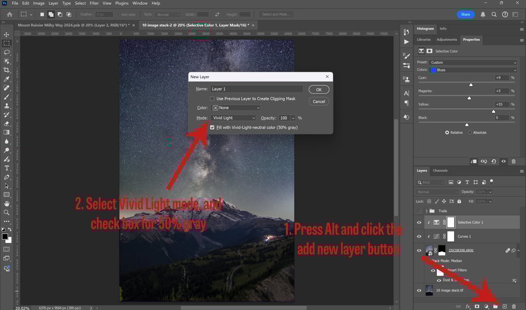Screen dimensions: 526x310
Task: Switch to the Channels tab
Action: (x=440, y=171)
